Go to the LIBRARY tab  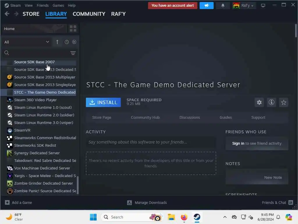(56, 14)
